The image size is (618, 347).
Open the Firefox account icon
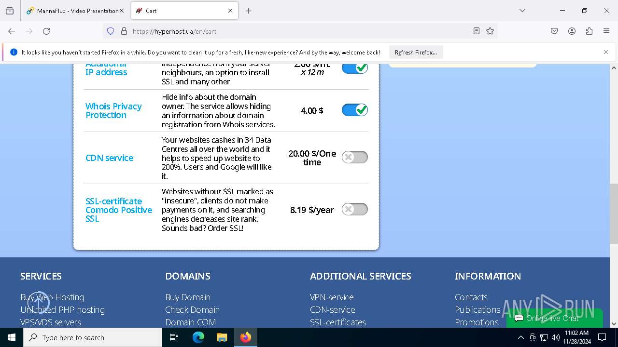(x=572, y=31)
